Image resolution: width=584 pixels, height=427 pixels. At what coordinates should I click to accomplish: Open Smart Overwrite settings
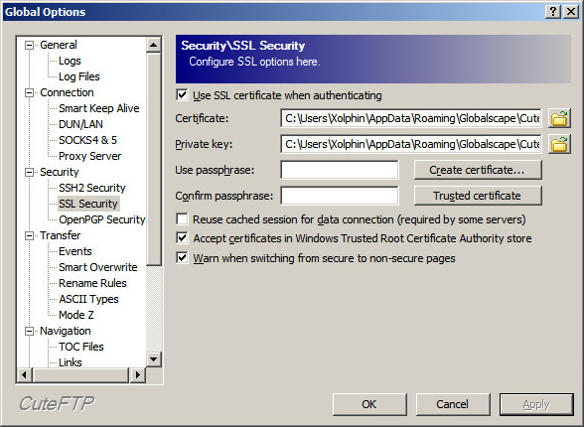click(x=98, y=267)
